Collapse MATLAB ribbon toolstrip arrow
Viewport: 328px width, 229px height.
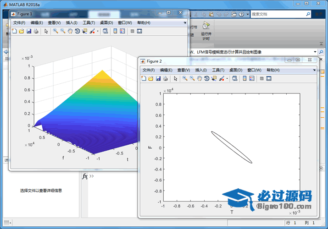pyautogui.click(x=321, y=44)
